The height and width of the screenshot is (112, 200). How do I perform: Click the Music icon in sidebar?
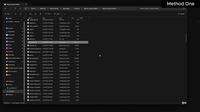click(x=7, y=45)
